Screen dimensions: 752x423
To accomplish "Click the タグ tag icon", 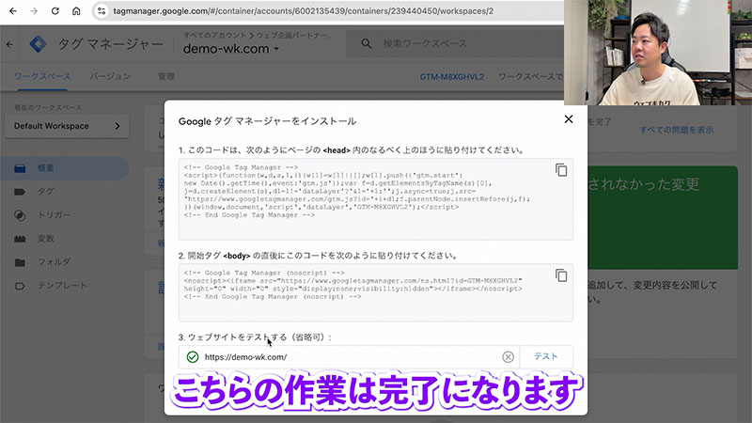I will pyautogui.click(x=20, y=192).
